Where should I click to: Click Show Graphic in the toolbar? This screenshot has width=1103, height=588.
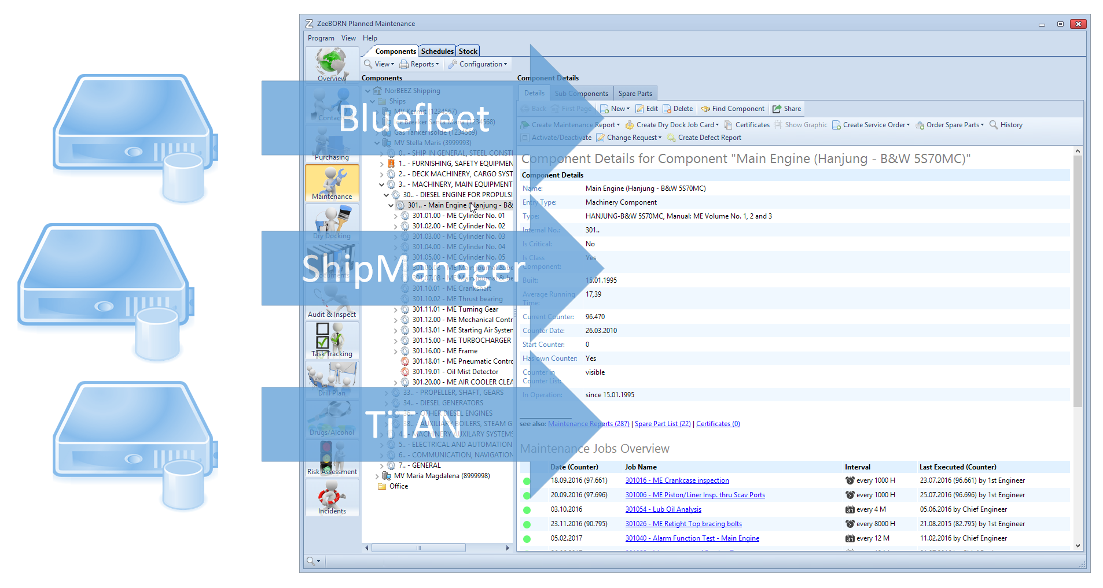801,125
